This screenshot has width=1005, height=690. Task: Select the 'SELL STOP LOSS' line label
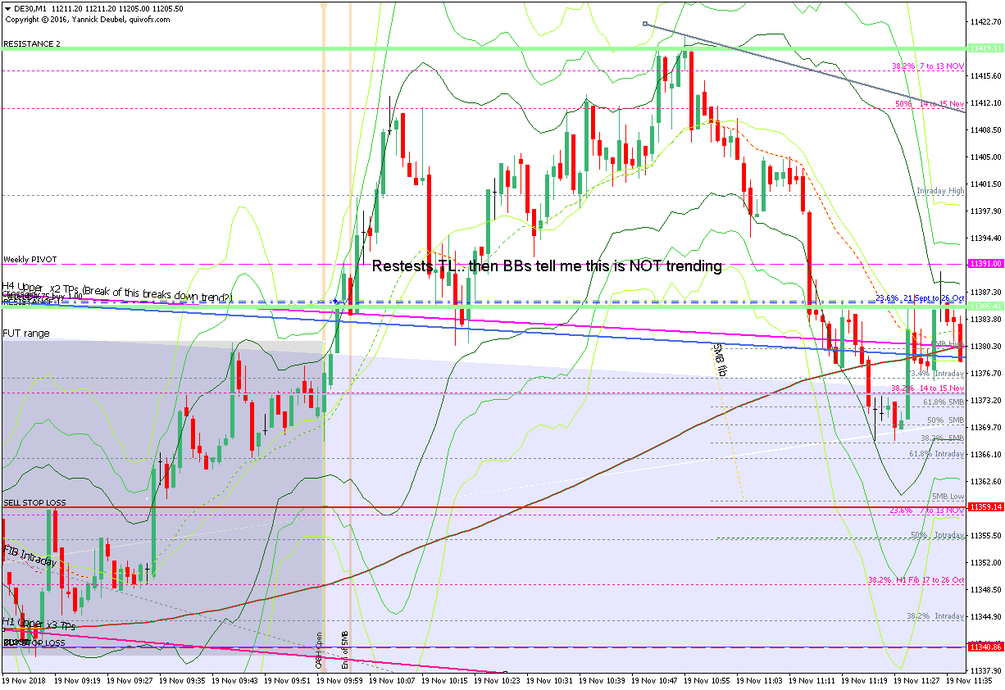tap(34, 502)
